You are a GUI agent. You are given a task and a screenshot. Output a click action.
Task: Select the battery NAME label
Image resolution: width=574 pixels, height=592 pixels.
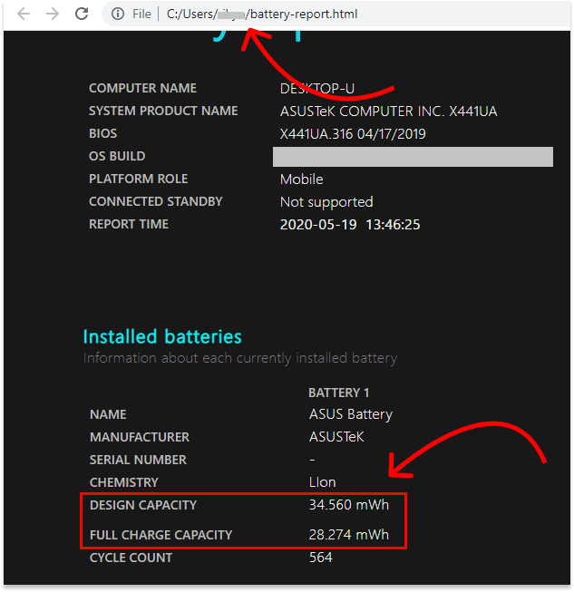(x=108, y=414)
